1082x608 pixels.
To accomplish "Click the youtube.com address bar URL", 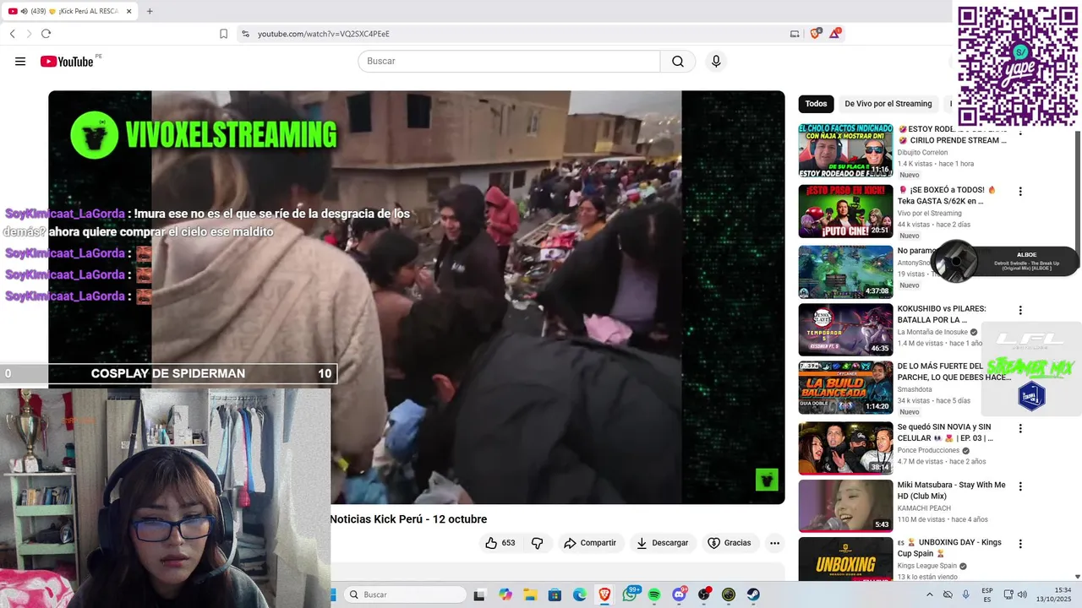I will pos(323,34).
